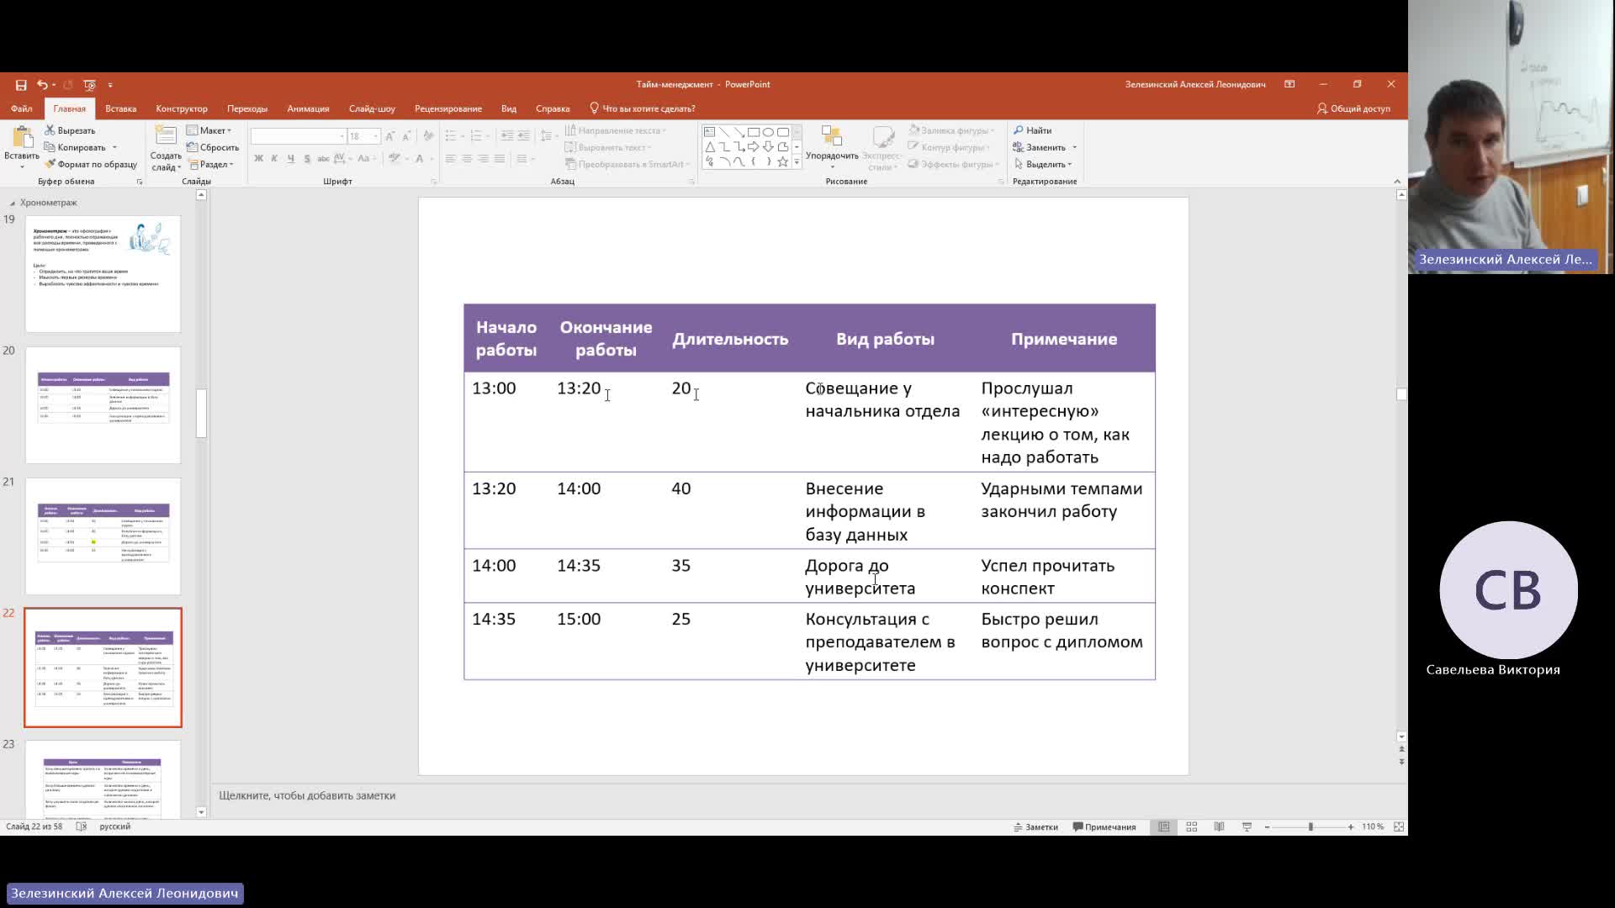Increase font size with larger A icon
The image size is (1615, 908).
389,136
